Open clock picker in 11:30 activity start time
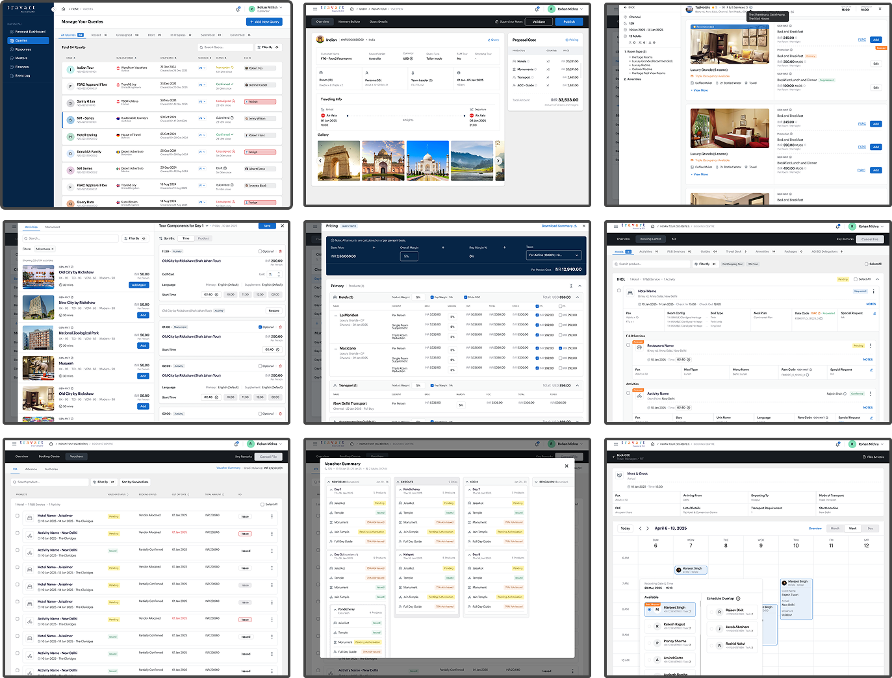Screen dimensions: 892x678 tap(217, 295)
